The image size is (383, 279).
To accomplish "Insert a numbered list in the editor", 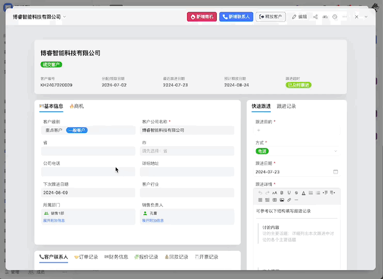I will [311, 193].
